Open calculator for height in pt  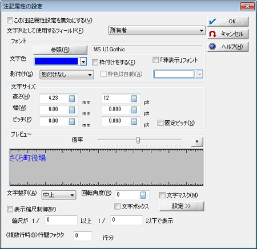[134, 99]
